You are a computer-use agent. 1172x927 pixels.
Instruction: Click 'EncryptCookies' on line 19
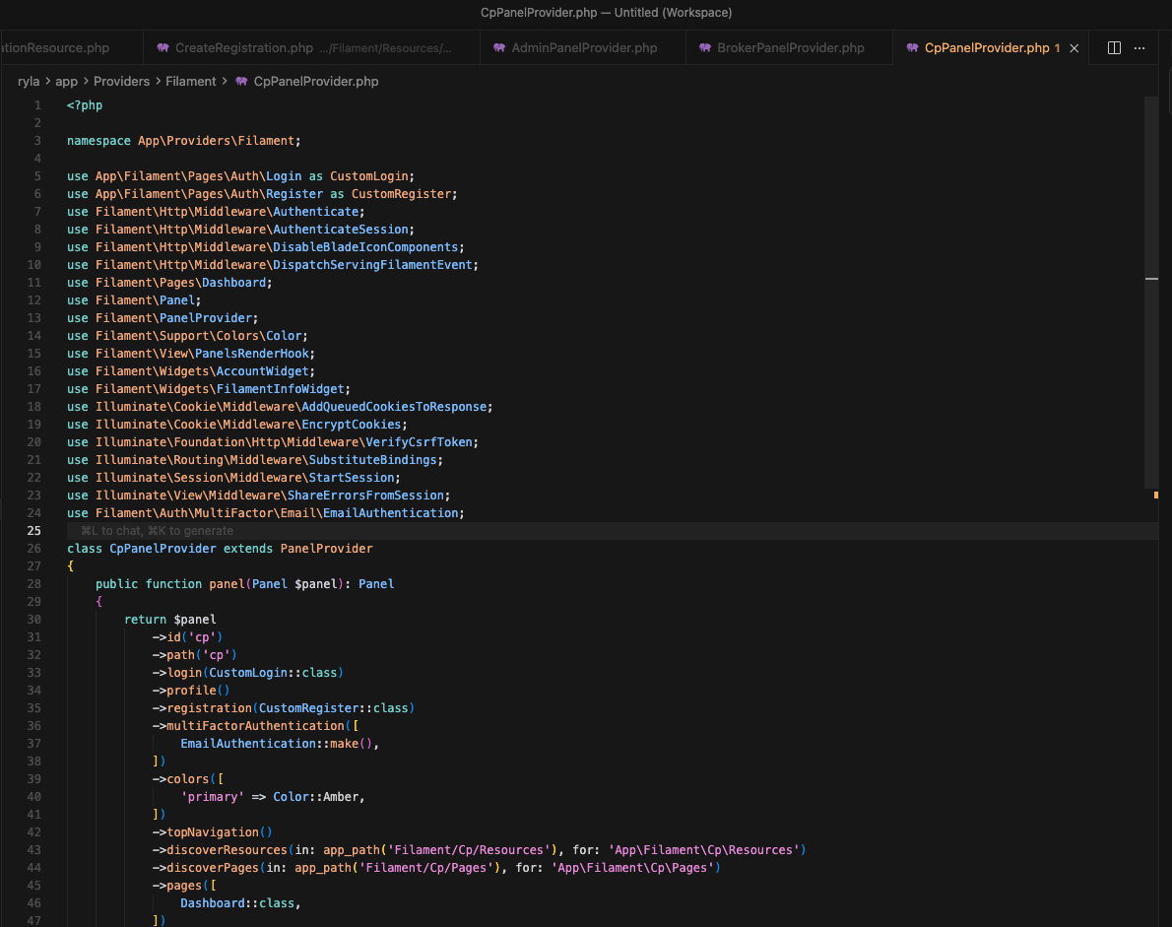pyautogui.click(x=352, y=425)
